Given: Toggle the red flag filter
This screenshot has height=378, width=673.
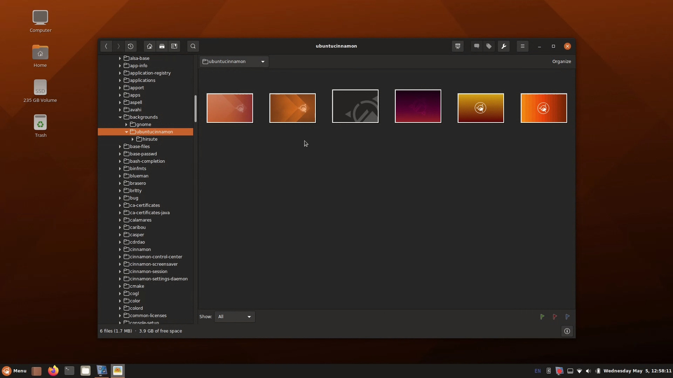Looking at the screenshot, I should tap(555, 317).
